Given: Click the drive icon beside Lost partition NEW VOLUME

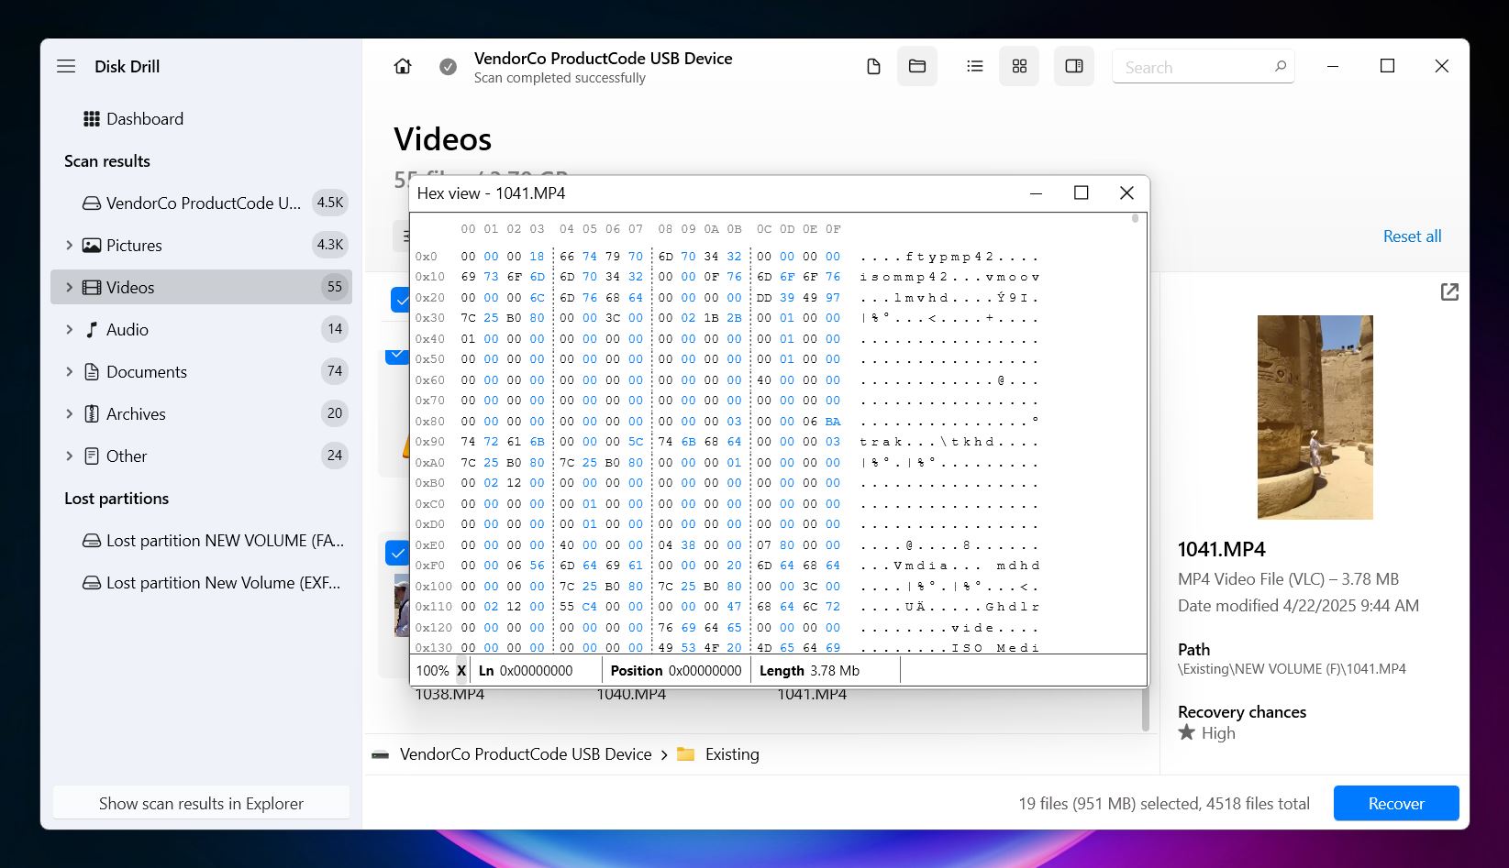Looking at the screenshot, I should [92, 541].
